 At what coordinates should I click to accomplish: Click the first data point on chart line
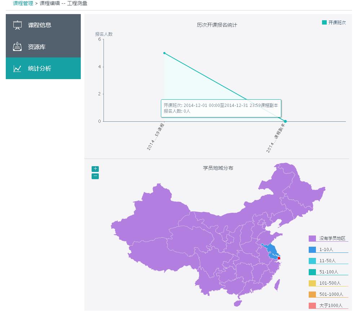tap(164, 53)
